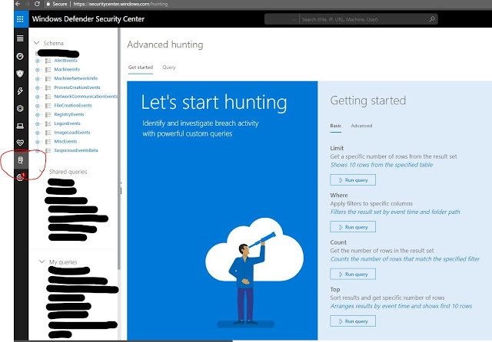Click the search input field
This screenshot has height=342, width=492.
pyautogui.click(x=364, y=19)
